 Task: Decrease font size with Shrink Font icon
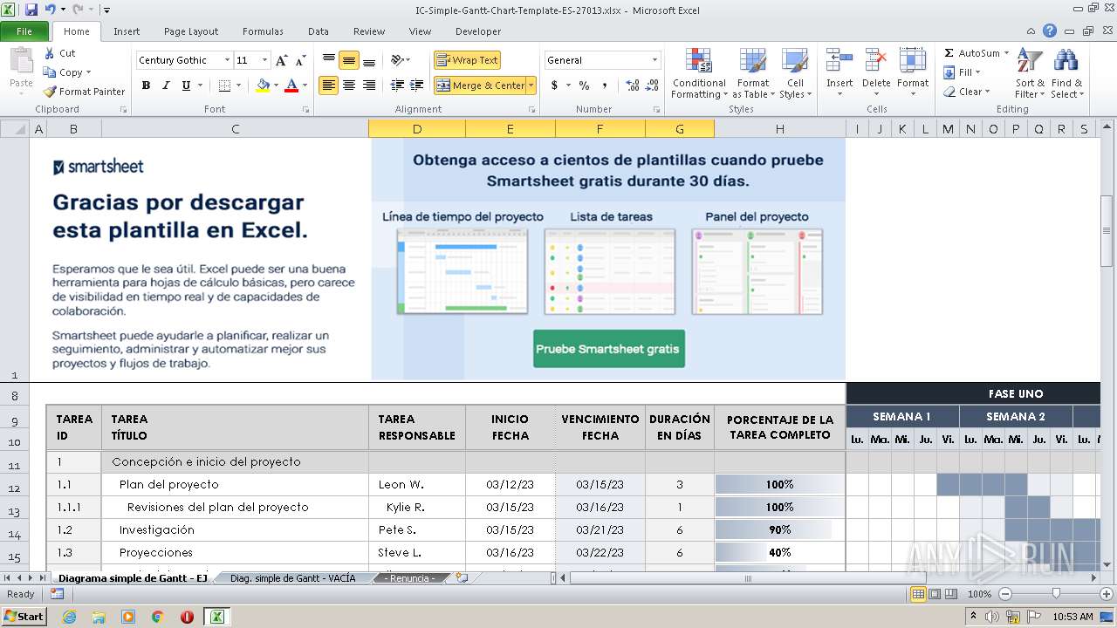tap(300, 60)
